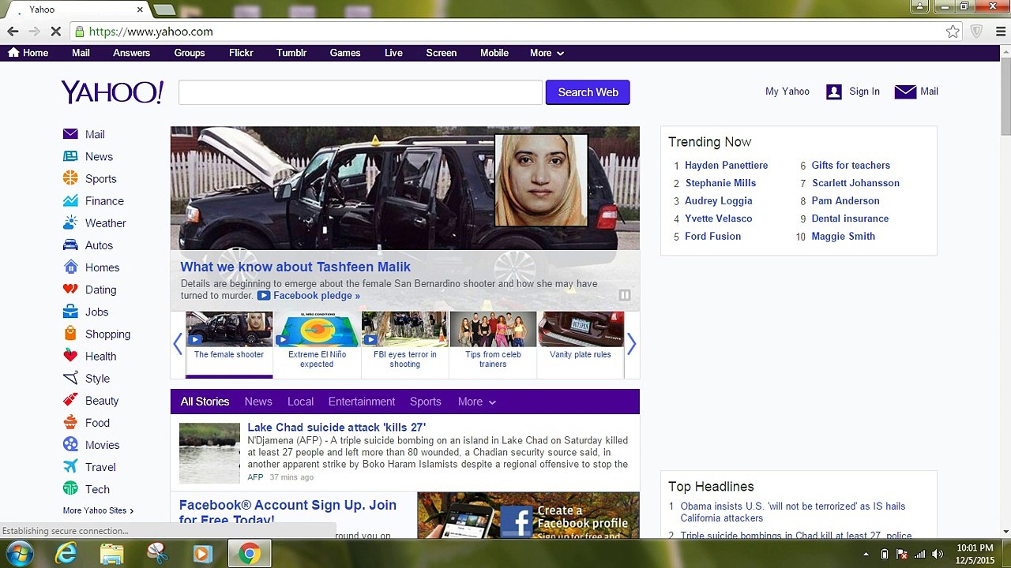
Task: Open the Dating hearts icon
Action: point(70,290)
